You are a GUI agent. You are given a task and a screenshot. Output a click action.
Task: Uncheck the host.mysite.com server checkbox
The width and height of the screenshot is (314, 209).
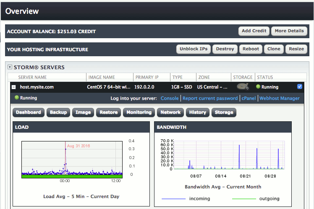point(299,87)
